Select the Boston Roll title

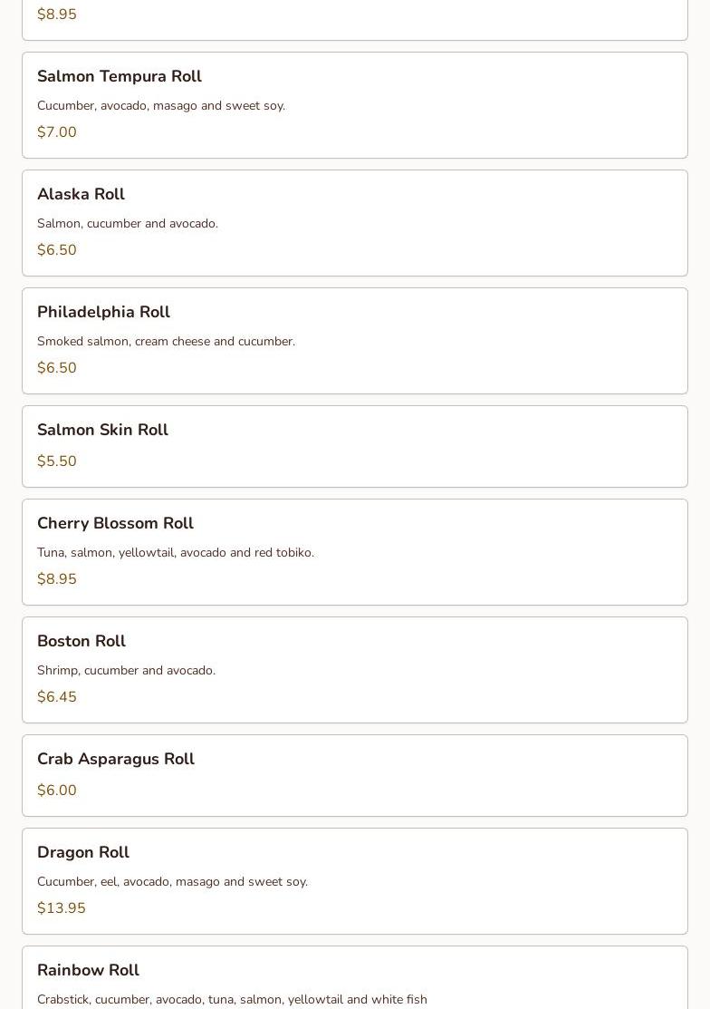(82, 642)
